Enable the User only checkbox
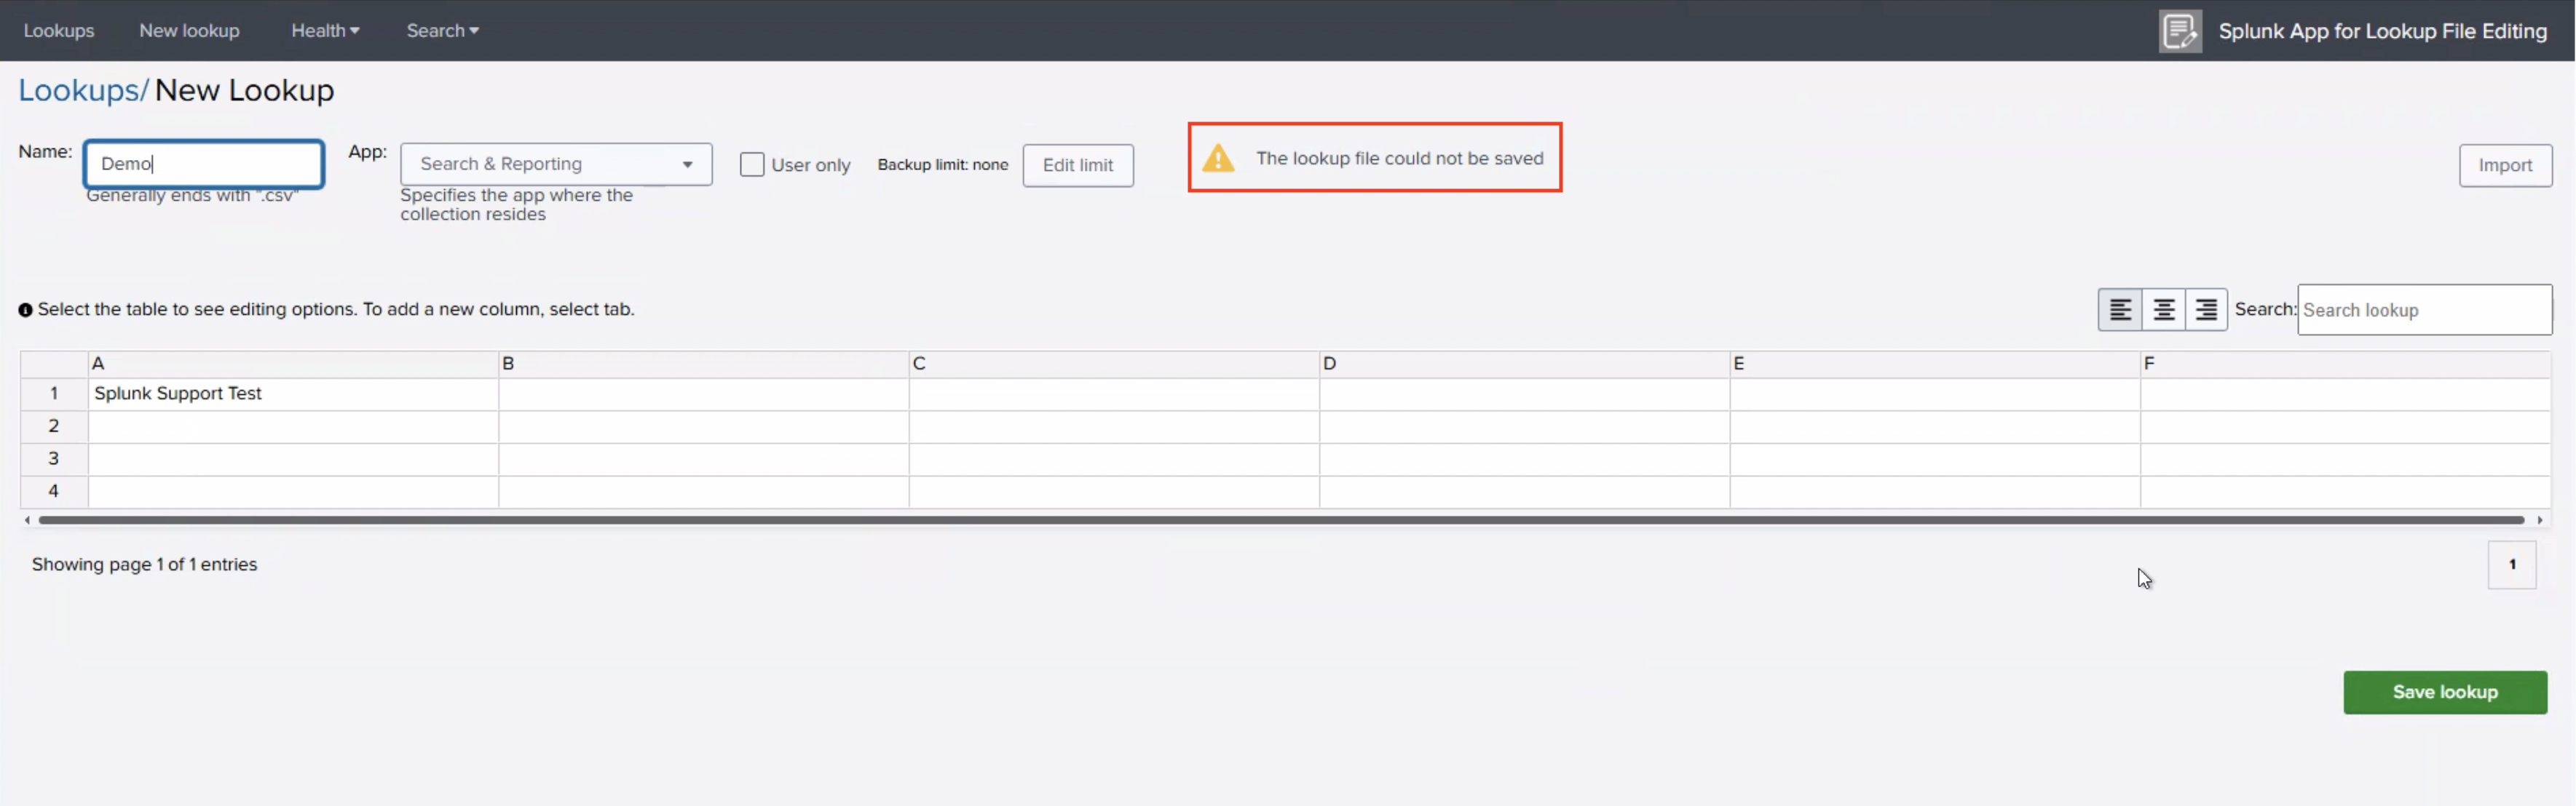The height and width of the screenshot is (806, 2576). pyautogui.click(x=752, y=164)
